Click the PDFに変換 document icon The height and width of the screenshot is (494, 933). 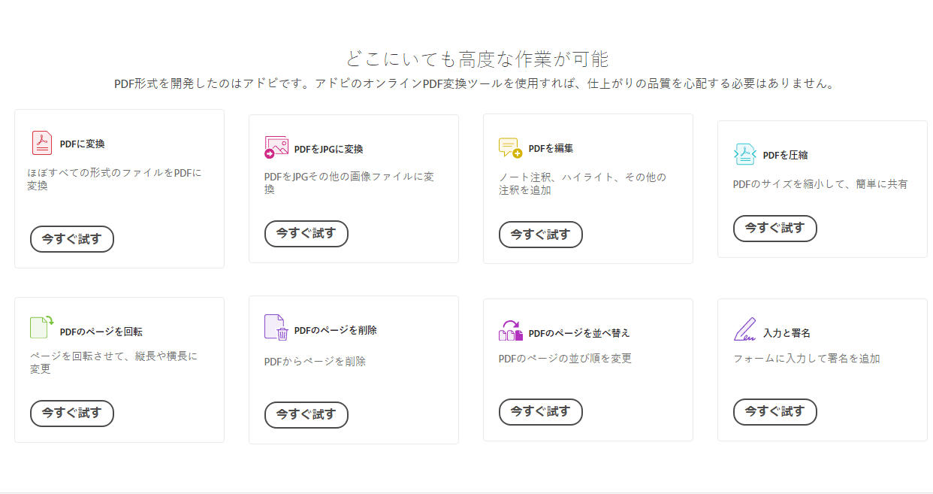click(x=42, y=143)
